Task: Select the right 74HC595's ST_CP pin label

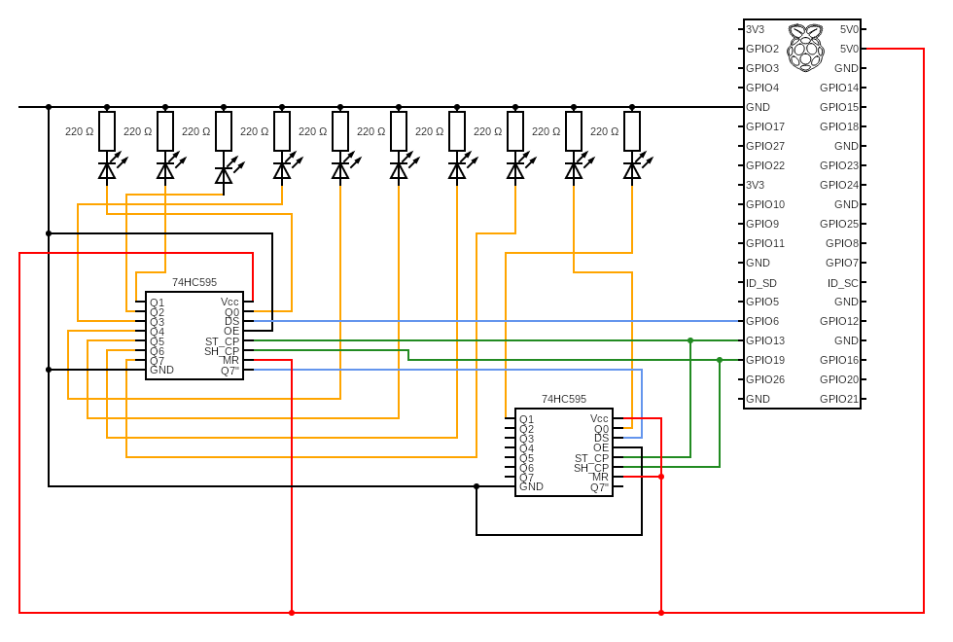Action: click(x=591, y=458)
